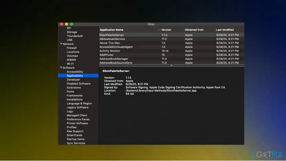286x161 pixels.
Task: Select the AddressBookSourceSync row
Action: pyautogui.click(x=171, y=63)
